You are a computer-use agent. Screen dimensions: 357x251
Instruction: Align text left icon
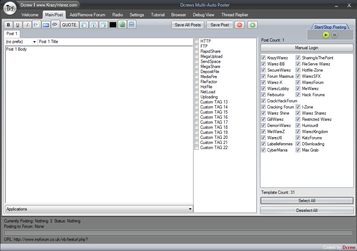coord(84,25)
